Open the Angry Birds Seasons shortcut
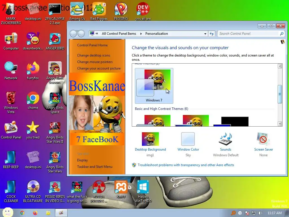Image resolution: width=289 pixels, height=217 pixels. [55, 73]
